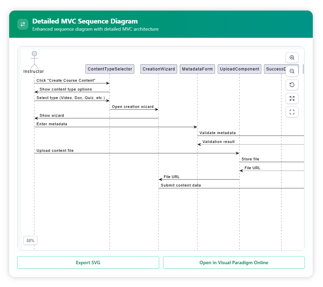
Task: Select the CreationWizard lifeline box
Action: [158, 69]
